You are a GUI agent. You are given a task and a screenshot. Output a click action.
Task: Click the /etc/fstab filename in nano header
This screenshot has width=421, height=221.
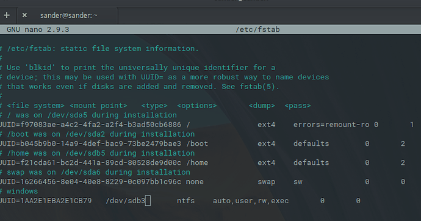[x=257, y=29]
